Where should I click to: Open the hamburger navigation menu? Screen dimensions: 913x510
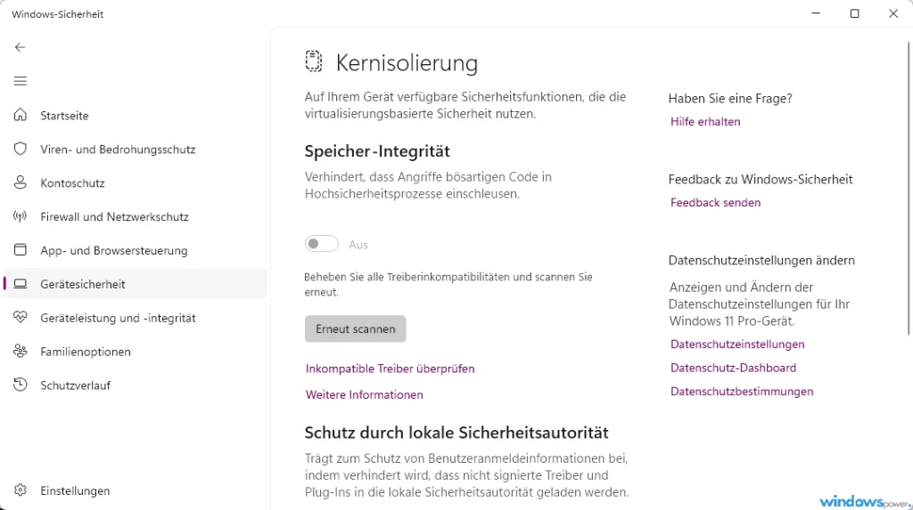tap(20, 81)
